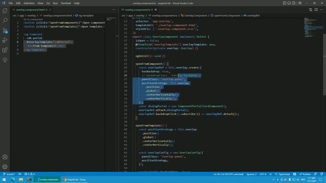
Task: Open Windows Start menu
Action: tap(4, 179)
